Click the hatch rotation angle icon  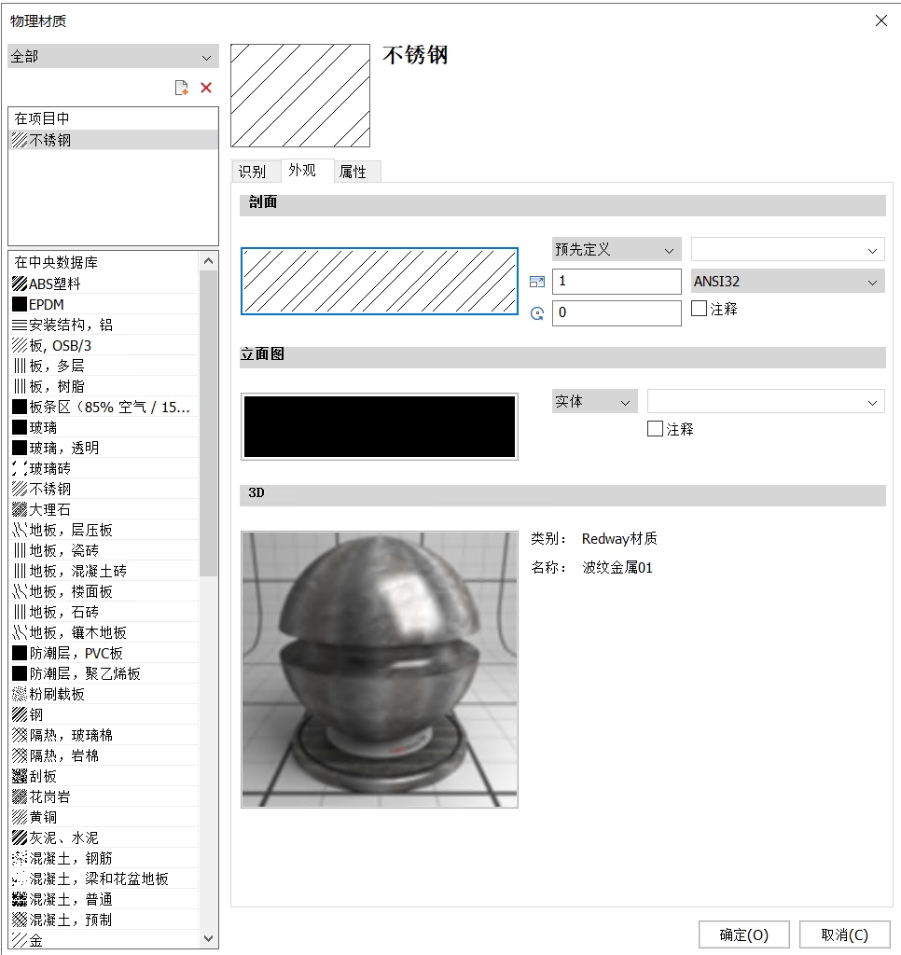point(537,313)
